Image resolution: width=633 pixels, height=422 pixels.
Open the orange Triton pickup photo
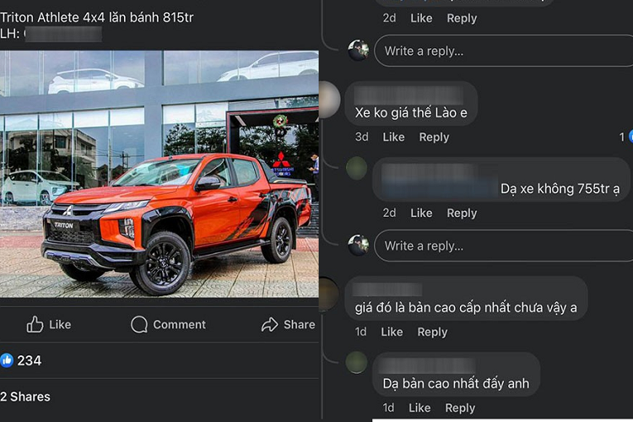click(159, 174)
